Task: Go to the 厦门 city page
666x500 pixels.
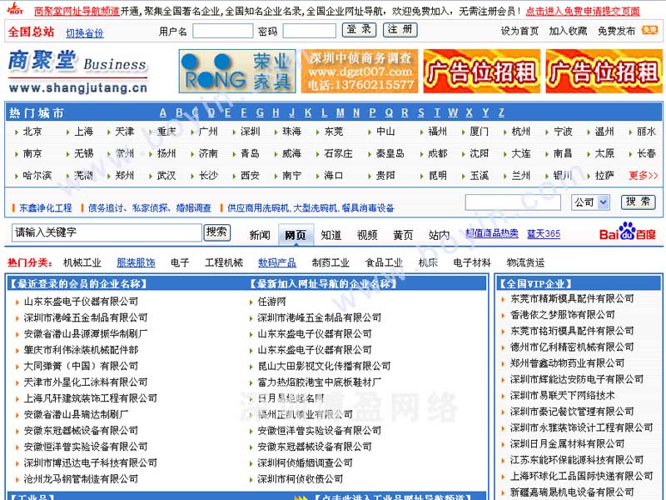Action: [480, 132]
